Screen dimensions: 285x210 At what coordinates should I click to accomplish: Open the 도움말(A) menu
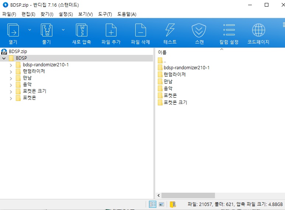pos(127,14)
